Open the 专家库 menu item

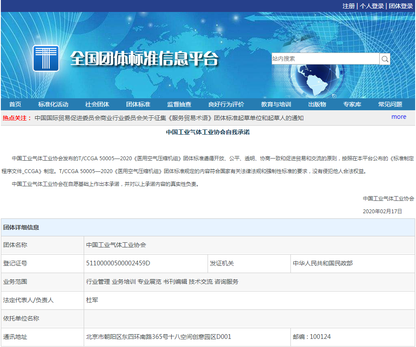coord(352,104)
